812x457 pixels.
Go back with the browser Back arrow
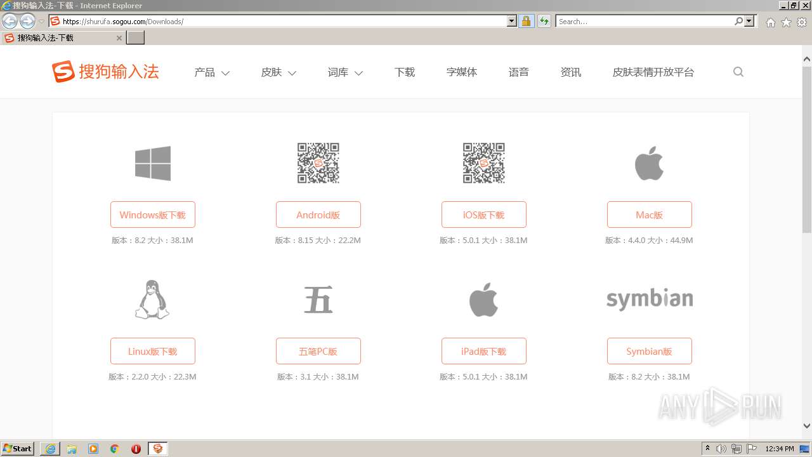pos(10,22)
